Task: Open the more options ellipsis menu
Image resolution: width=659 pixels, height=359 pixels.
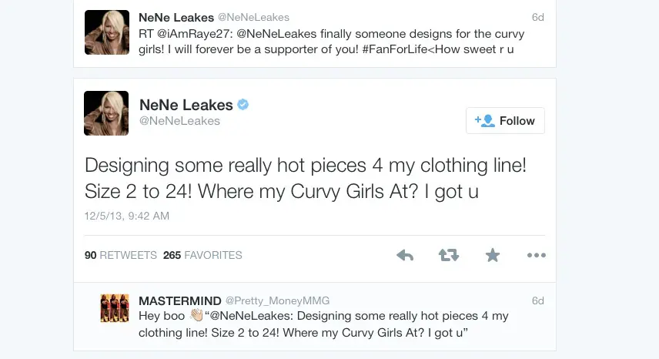Action: pyautogui.click(x=536, y=255)
